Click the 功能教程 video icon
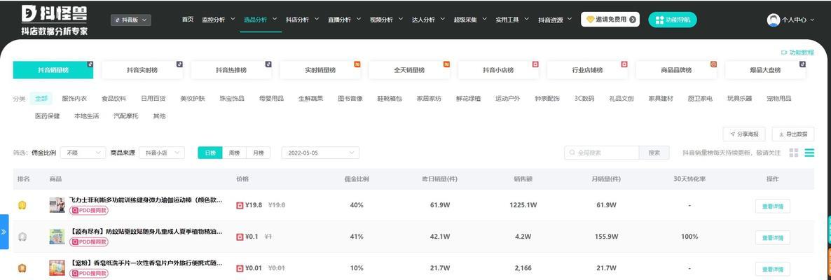This screenshot has height=280, width=831. coord(784,52)
